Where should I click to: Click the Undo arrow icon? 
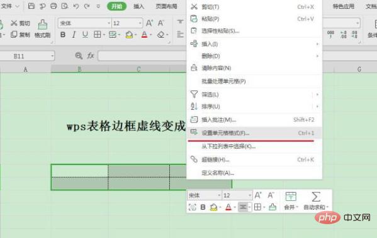click(x=76, y=6)
